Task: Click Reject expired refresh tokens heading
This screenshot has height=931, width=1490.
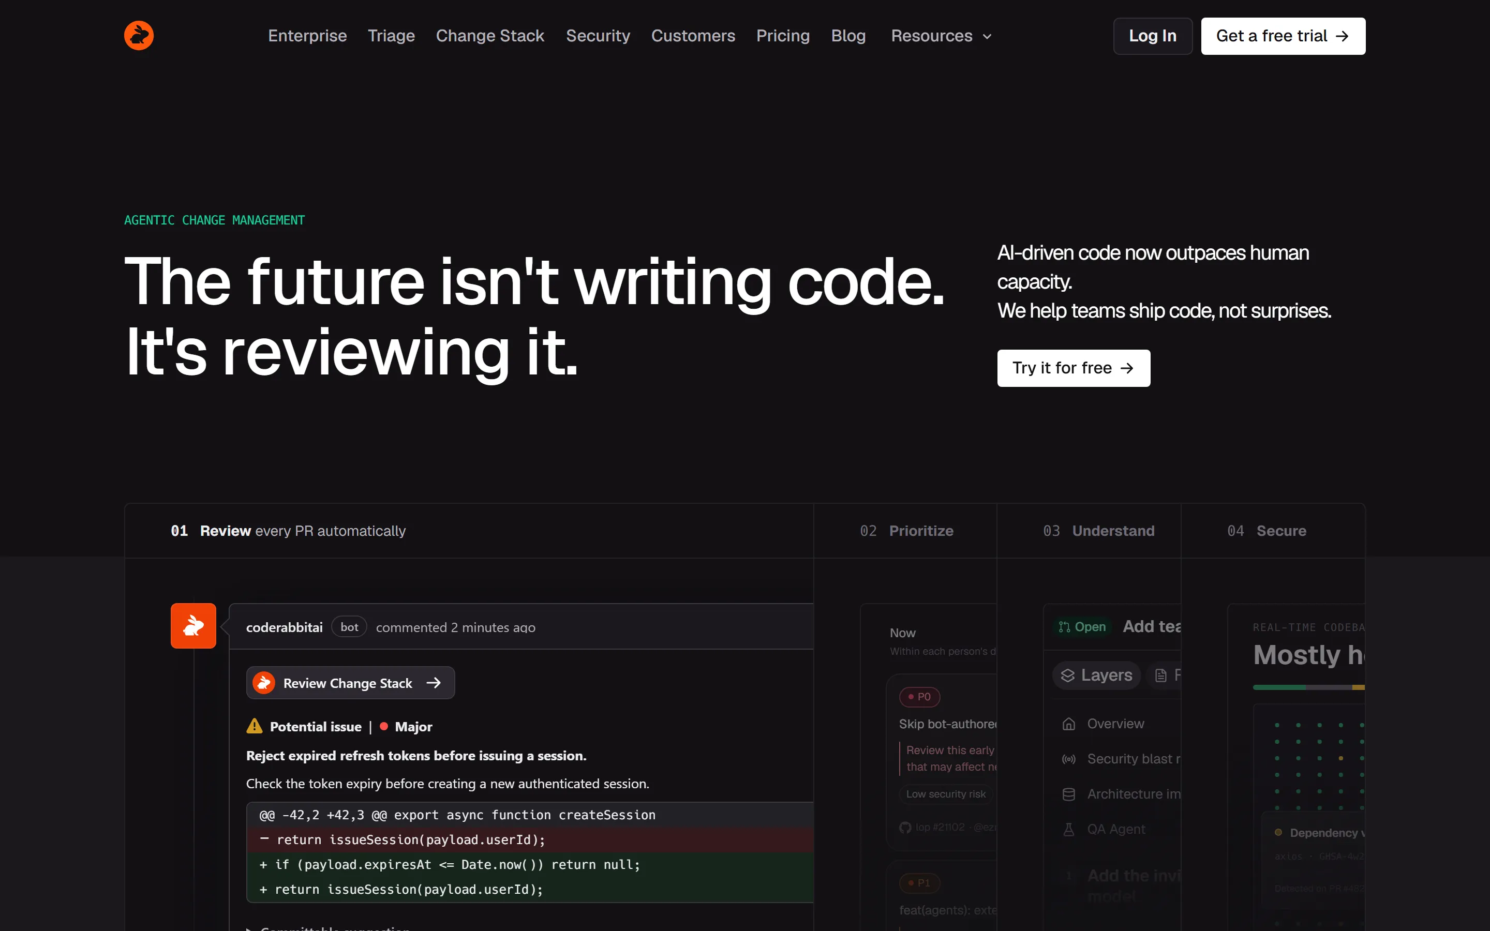Action: 416,756
